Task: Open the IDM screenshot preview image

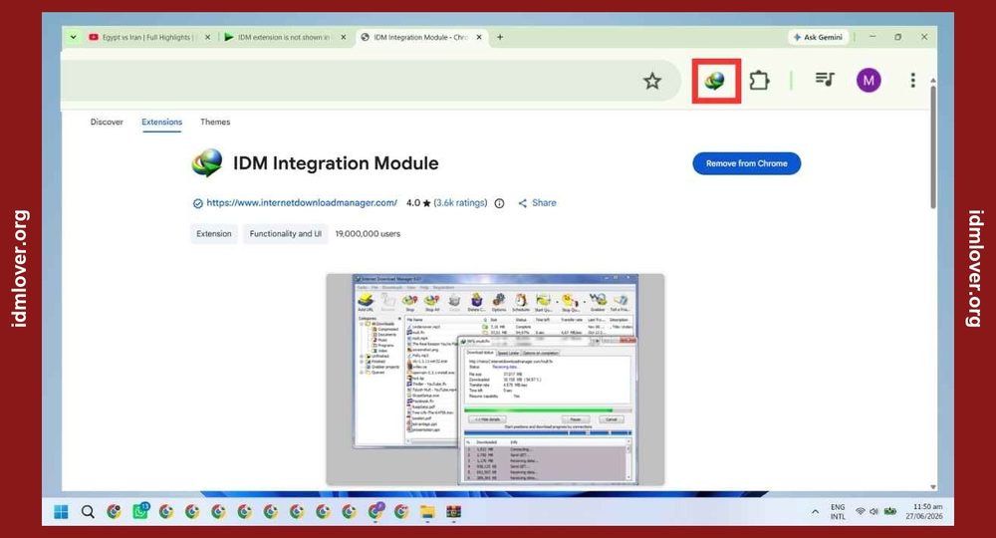Action: pyautogui.click(x=495, y=380)
